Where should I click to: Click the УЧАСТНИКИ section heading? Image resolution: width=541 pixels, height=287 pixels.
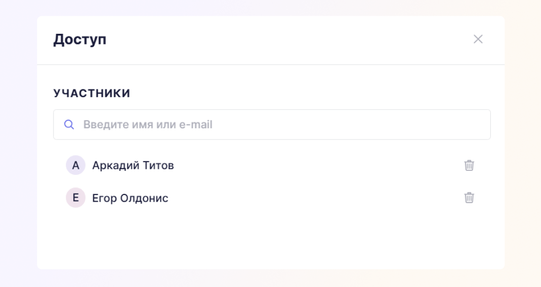[x=92, y=93]
